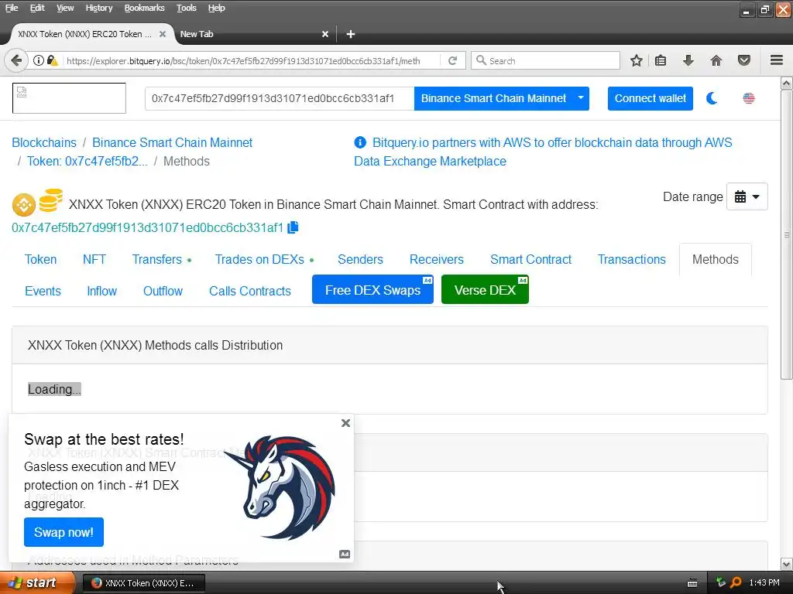Click the gold coins stack icon
This screenshot has width=793, height=594.
[50, 200]
